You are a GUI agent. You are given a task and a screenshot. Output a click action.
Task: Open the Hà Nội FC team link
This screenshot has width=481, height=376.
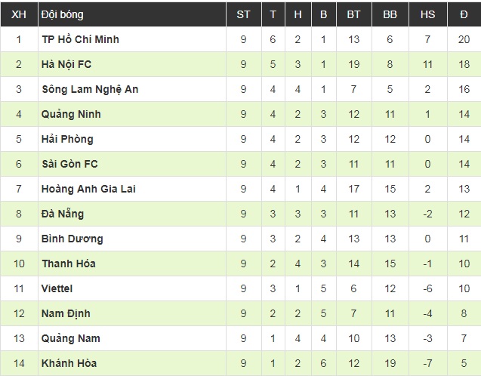(66, 64)
